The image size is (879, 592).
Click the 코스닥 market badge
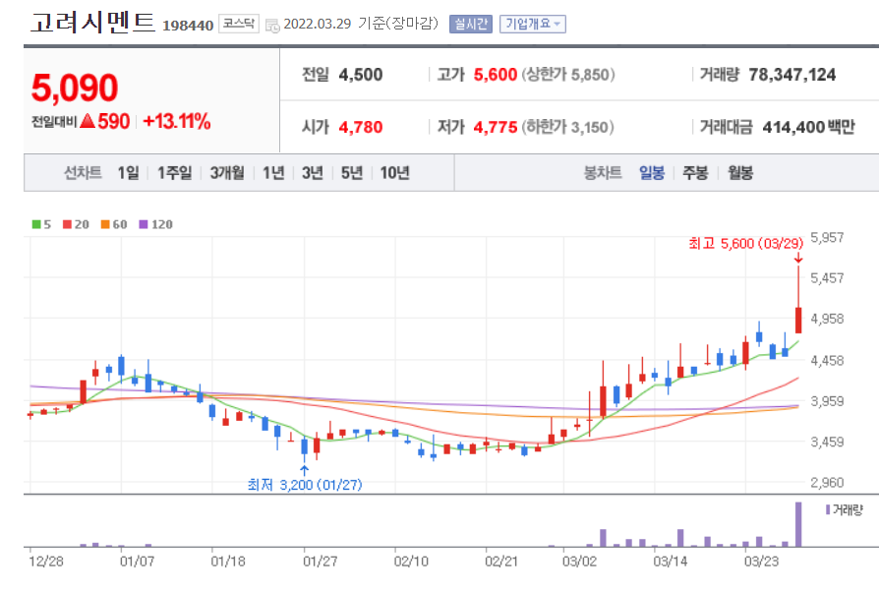point(239,24)
